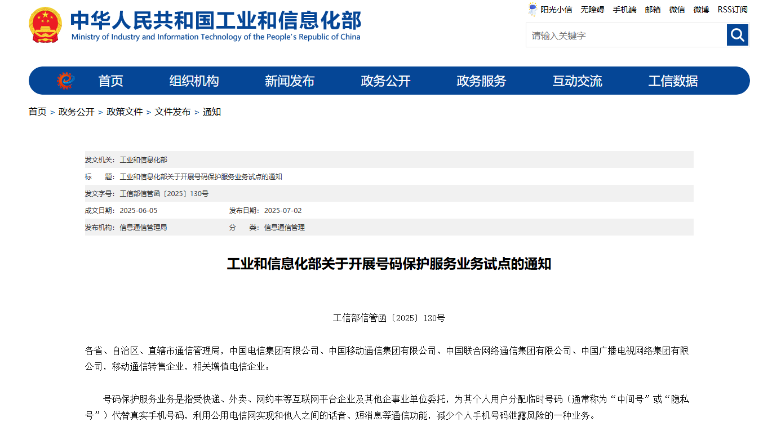Click the ministry name title 中华人民共和国工业和信息化部
The height and width of the screenshot is (426, 772).
pos(216,20)
